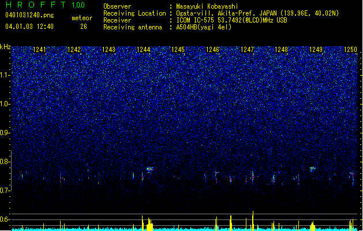This screenshot has height=231, width=363.
Task: Click the bright meteor echo near 1244
Action: pos(150,169)
